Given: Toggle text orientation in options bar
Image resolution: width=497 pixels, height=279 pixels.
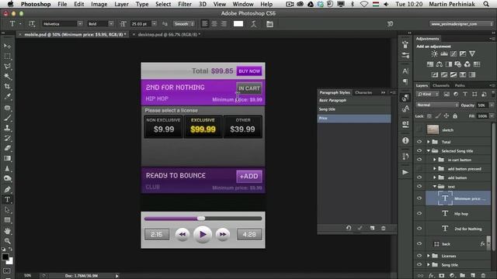Looking at the screenshot, I should tap(32, 24).
